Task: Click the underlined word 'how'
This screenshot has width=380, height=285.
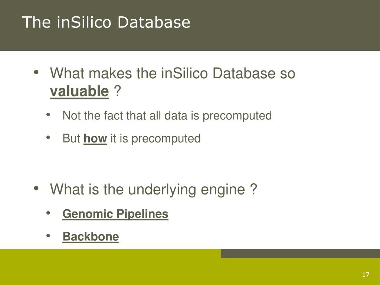Action: tap(95, 139)
